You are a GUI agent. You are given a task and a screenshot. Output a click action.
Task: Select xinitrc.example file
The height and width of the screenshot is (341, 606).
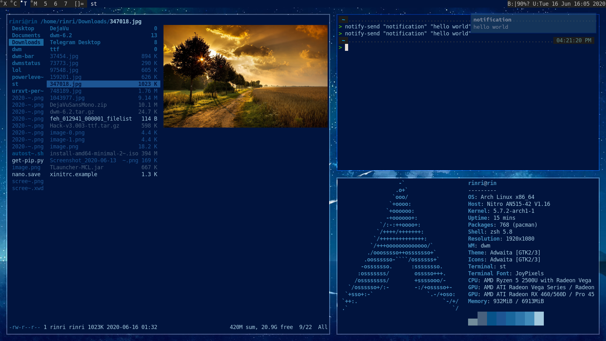point(104,174)
